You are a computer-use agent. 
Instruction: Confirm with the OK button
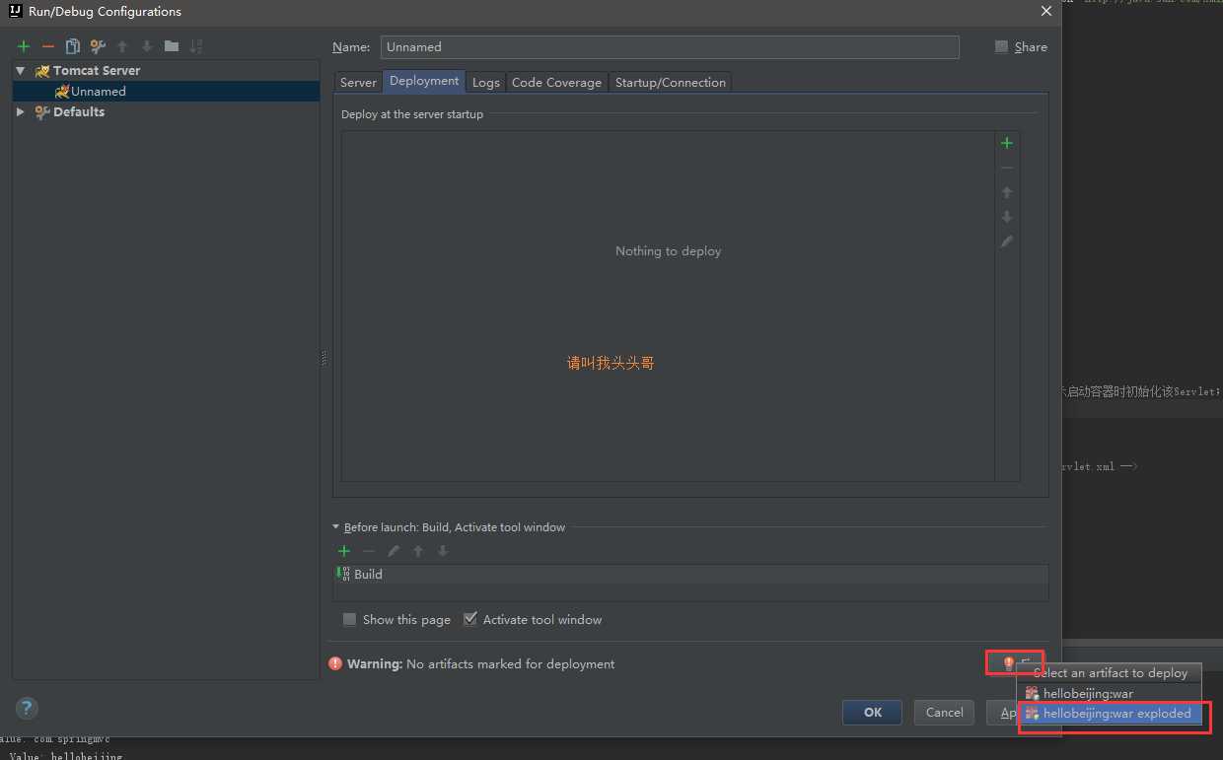[872, 713]
